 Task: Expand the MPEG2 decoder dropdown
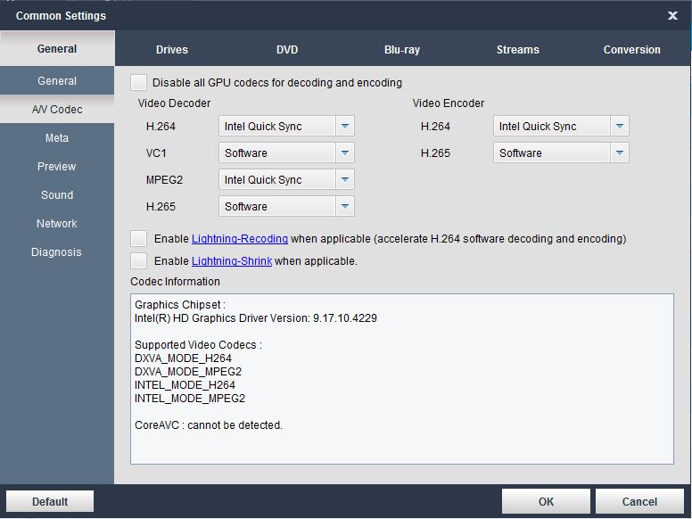tap(345, 180)
